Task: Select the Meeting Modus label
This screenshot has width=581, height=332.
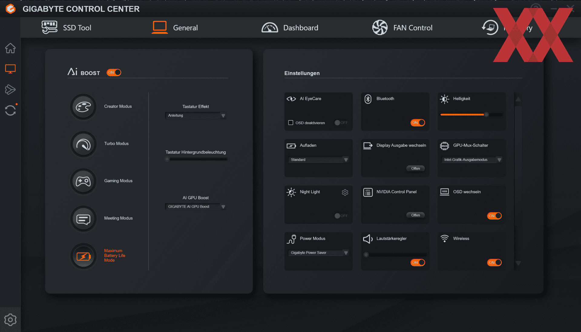Action: pos(118,218)
